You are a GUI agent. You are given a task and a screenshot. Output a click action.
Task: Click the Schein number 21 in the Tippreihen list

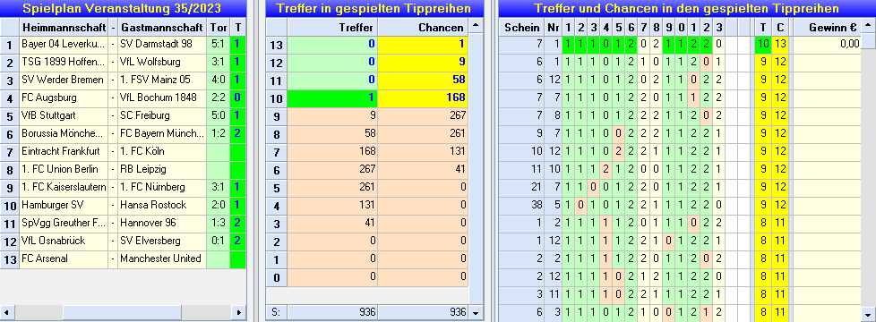[522, 187]
